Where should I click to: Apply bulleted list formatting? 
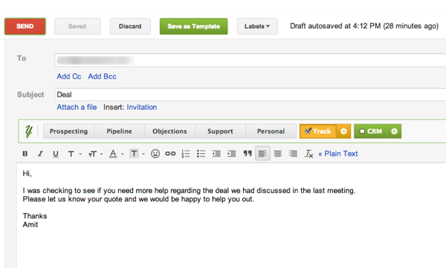click(201, 154)
